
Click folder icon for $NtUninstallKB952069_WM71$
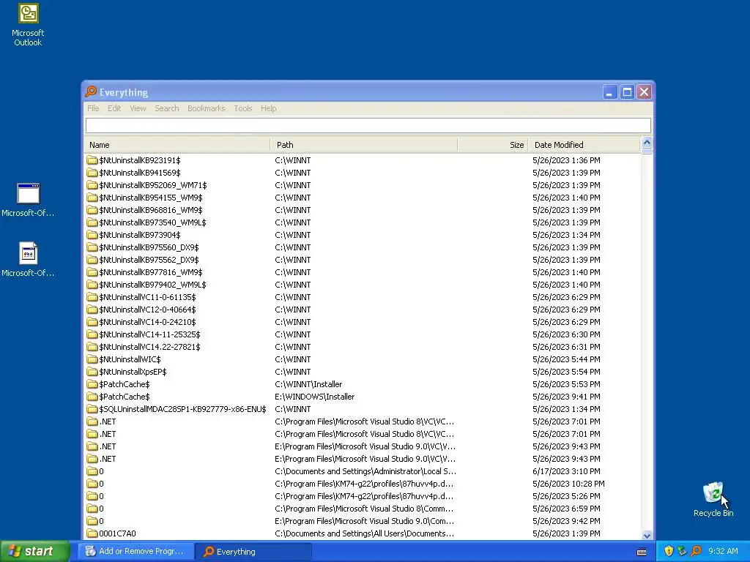point(92,185)
